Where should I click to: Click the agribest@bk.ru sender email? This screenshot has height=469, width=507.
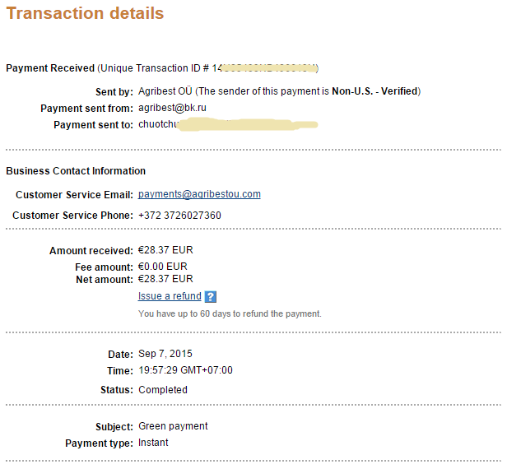172,108
